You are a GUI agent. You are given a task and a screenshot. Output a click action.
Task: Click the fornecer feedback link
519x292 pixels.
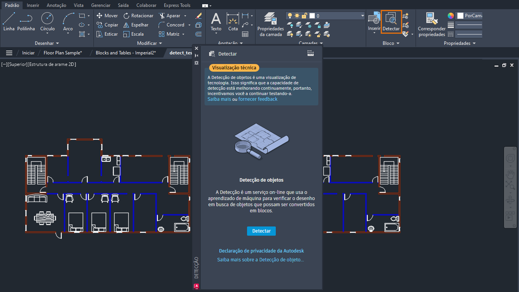pyautogui.click(x=258, y=99)
